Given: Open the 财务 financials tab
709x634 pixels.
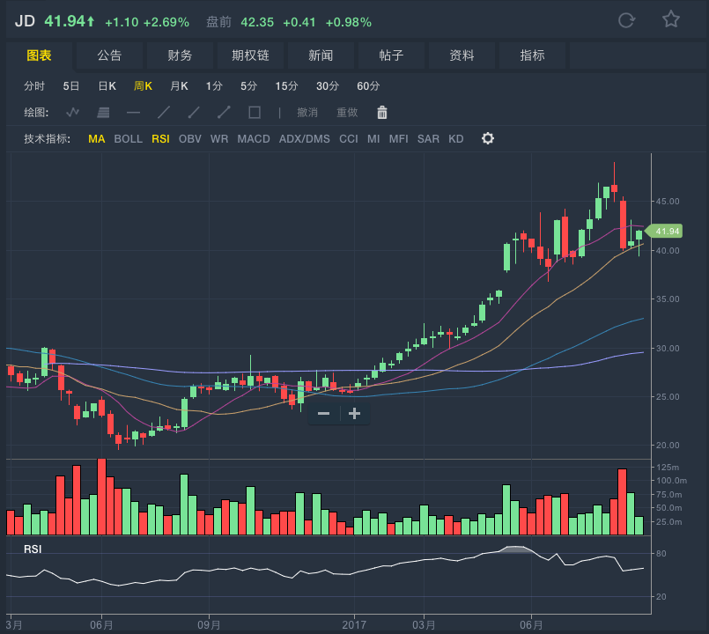Looking at the screenshot, I should [180, 55].
